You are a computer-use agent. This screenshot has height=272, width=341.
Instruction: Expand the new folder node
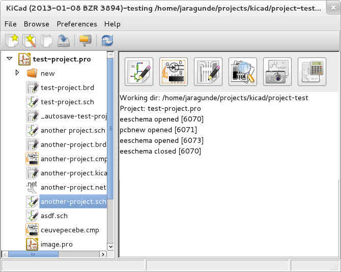[17, 73]
